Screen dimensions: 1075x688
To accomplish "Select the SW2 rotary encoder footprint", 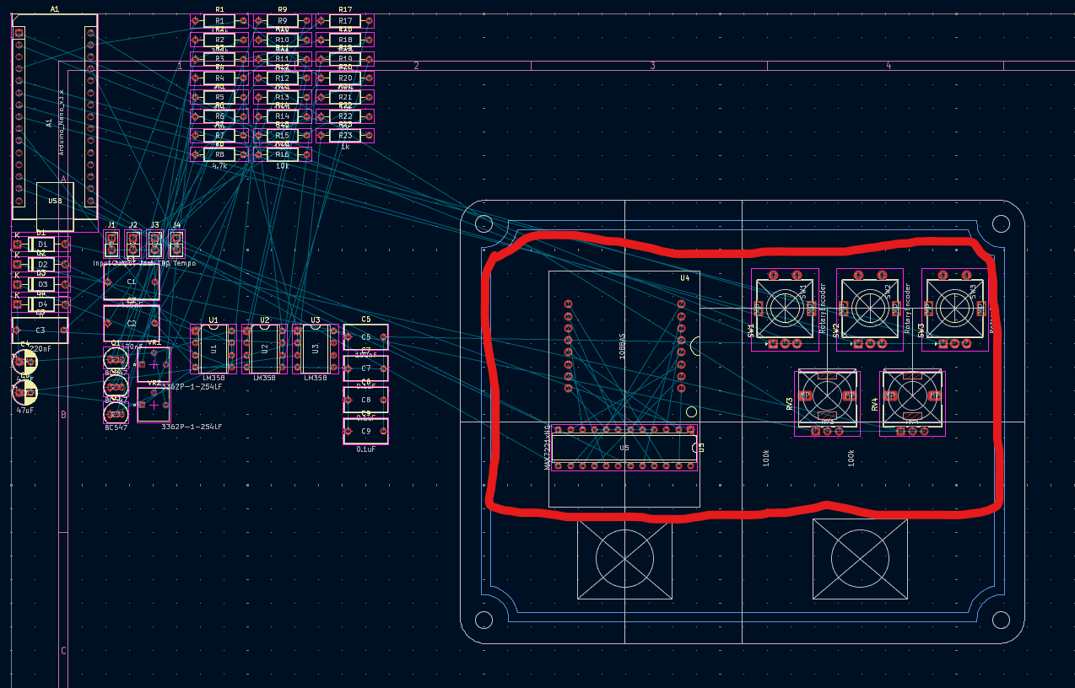I will tap(871, 308).
